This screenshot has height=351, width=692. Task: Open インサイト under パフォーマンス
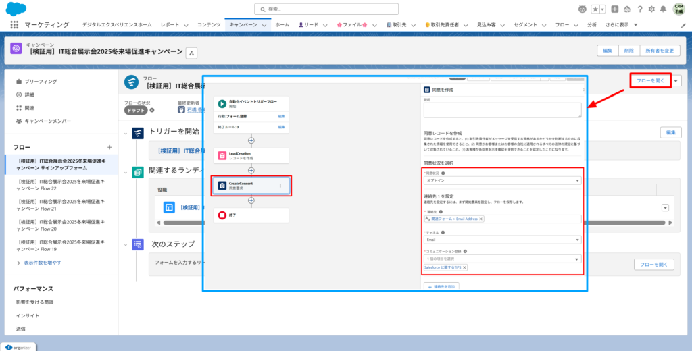[28, 316]
